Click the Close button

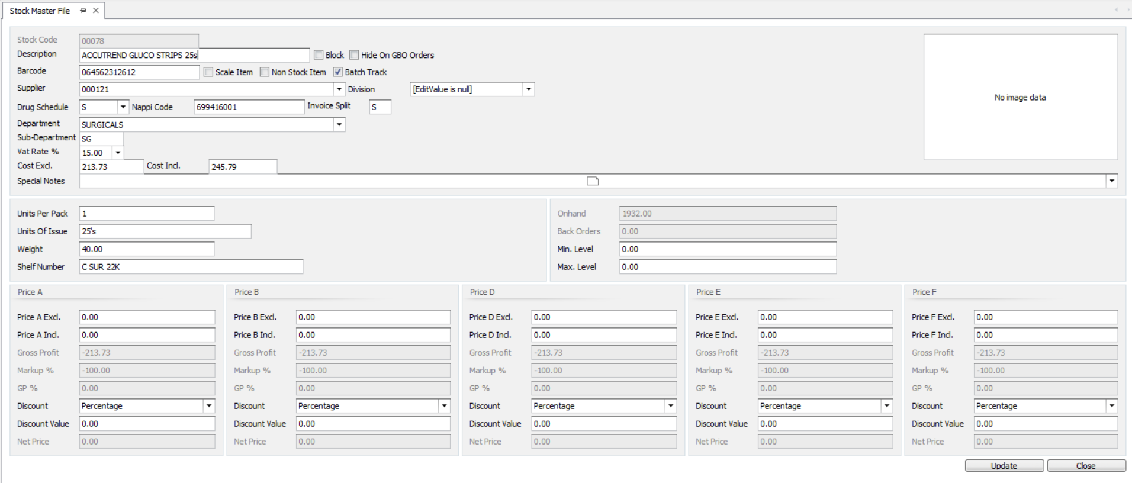click(x=1086, y=466)
